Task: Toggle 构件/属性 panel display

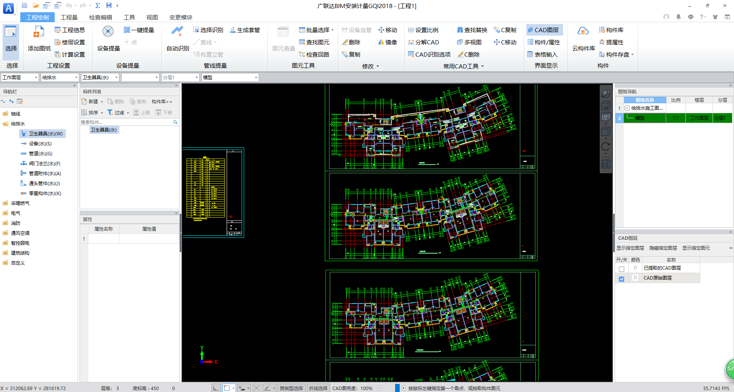Action: click(544, 42)
